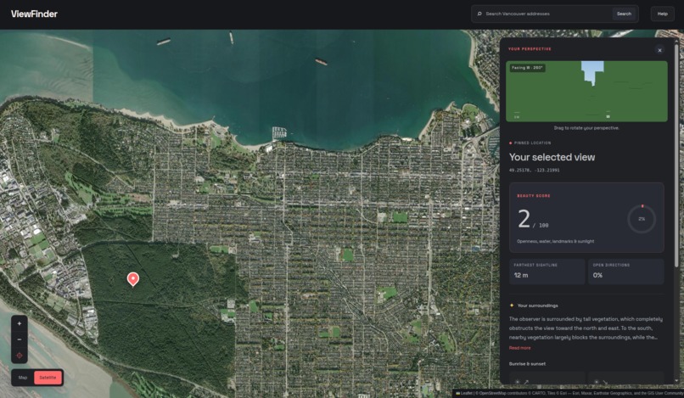Image resolution: width=684 pixels, height=398 pixels.
Task: Click the Farthest Sightline 12 m card
Action: click(547, 272)
